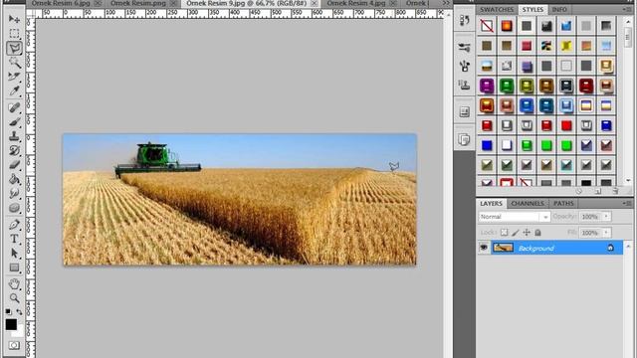Open the Fill slider arrow
The height and width of the screenshot is (358, 637).
pos(606,233)
